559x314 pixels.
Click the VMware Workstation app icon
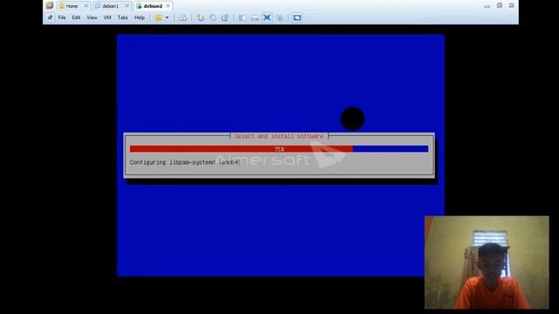pyautogui.click(x=50, y=5)
